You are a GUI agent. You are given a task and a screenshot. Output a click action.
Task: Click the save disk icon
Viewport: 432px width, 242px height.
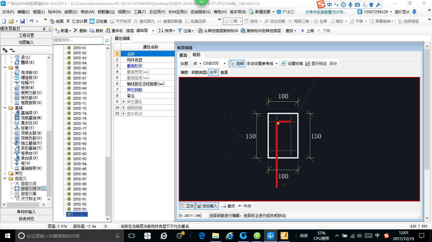(x=22, y=21)
